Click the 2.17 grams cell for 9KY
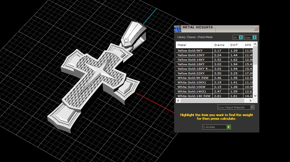 [218, 51]
